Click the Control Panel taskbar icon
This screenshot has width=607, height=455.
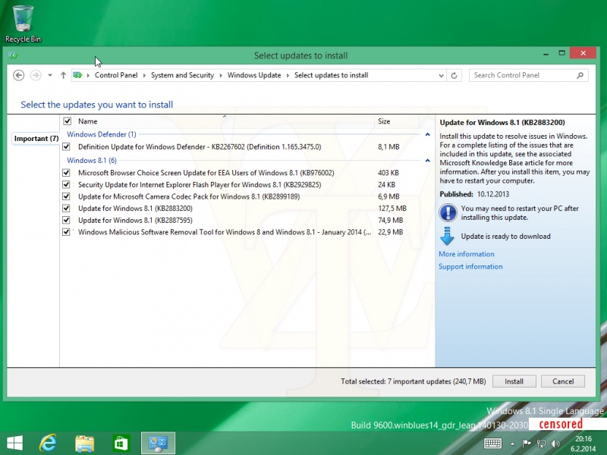(158, 443)
